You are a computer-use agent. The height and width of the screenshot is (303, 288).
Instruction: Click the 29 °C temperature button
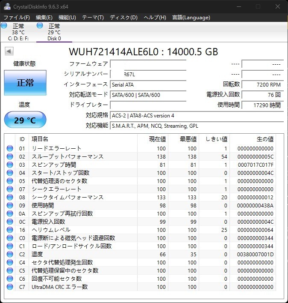click(x=25, y=120)
